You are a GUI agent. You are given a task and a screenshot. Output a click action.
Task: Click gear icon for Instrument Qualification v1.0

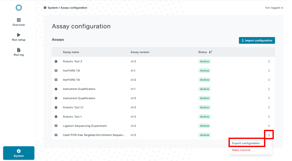coord(56,98)
